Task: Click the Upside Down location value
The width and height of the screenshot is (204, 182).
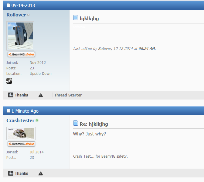Action: pyautogui.click(x=41, y=73)
